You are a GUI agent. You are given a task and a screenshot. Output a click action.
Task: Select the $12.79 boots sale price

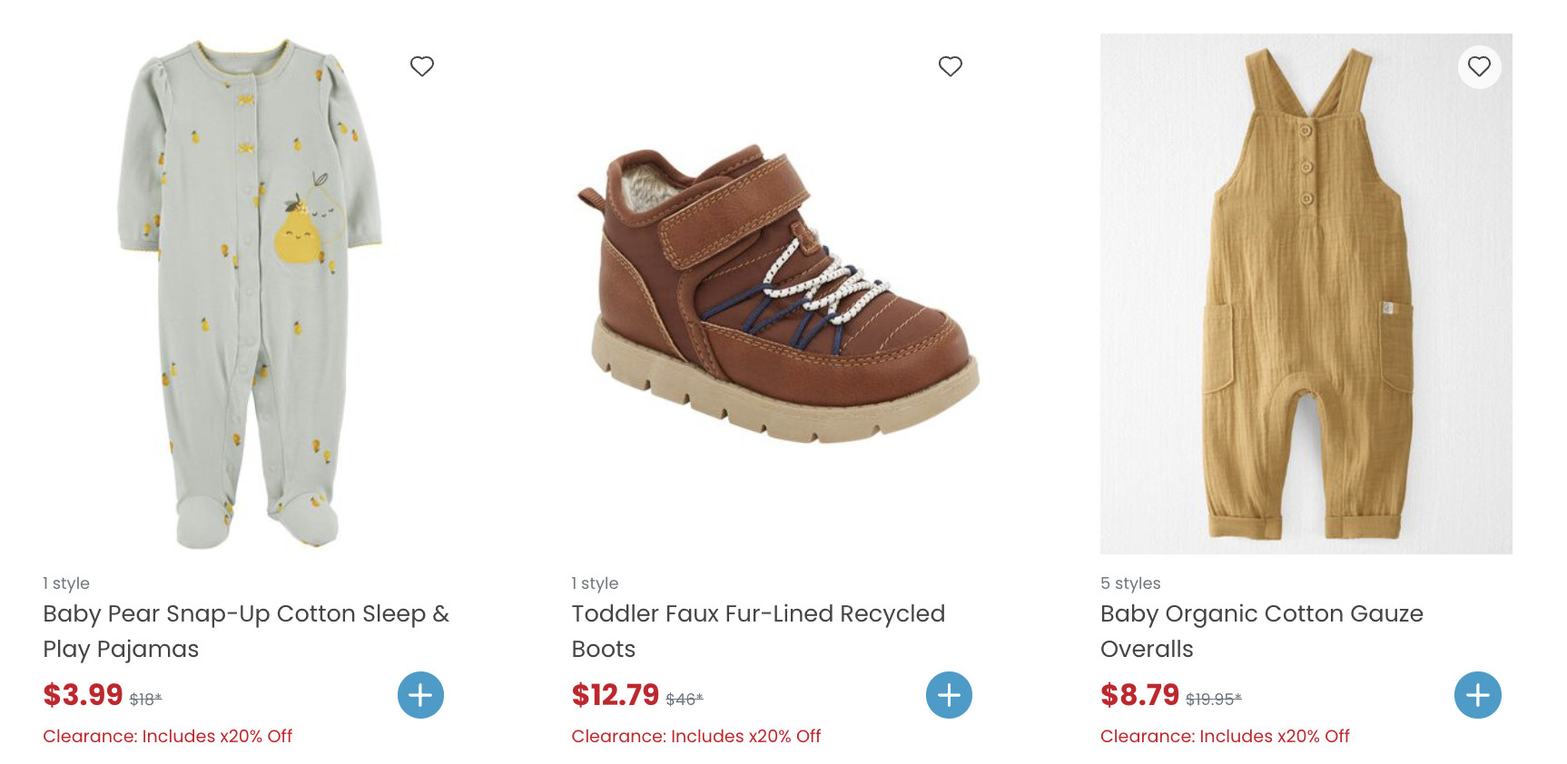pyautogui.click(x=615, y=695)
